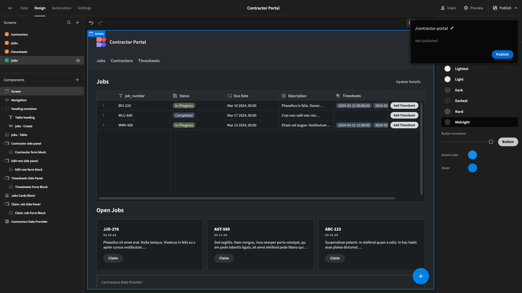The image size is (522, 293).
Task: Open Accent color swatch
Action: coord(473,155)
